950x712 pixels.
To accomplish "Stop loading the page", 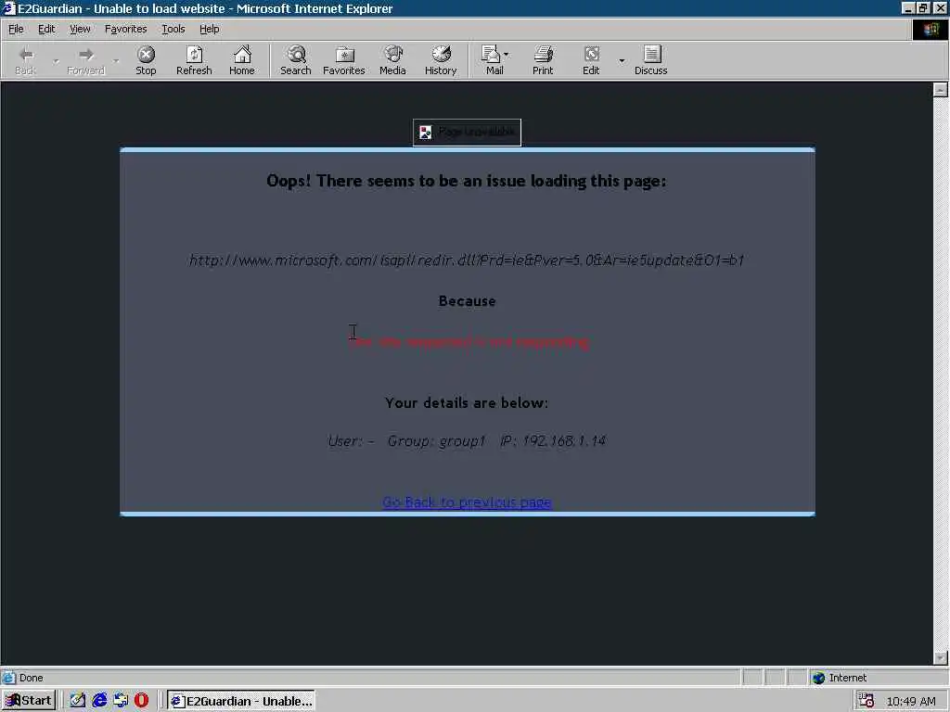I will coord(146,60).
